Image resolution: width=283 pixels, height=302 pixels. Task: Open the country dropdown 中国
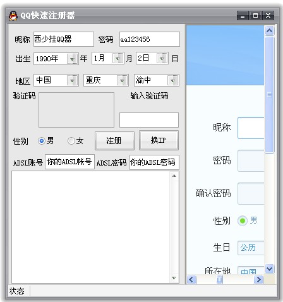pos(56,80)
